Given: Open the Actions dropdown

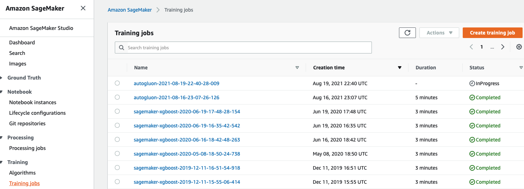Looking at the screenshot, I should pos(439,33).
